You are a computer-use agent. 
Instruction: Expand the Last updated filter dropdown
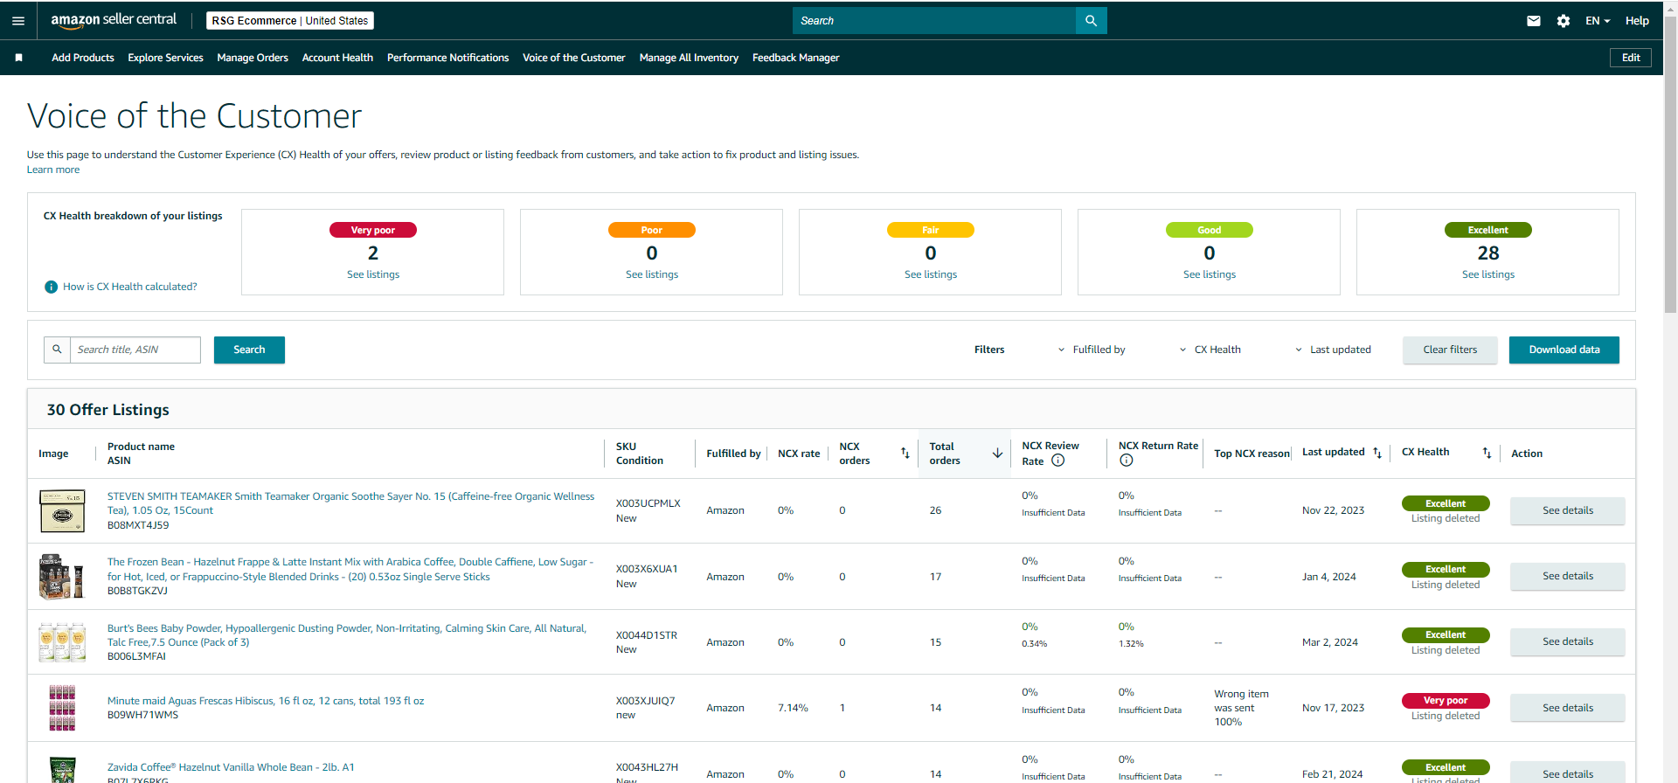[x=1333, y=350]
